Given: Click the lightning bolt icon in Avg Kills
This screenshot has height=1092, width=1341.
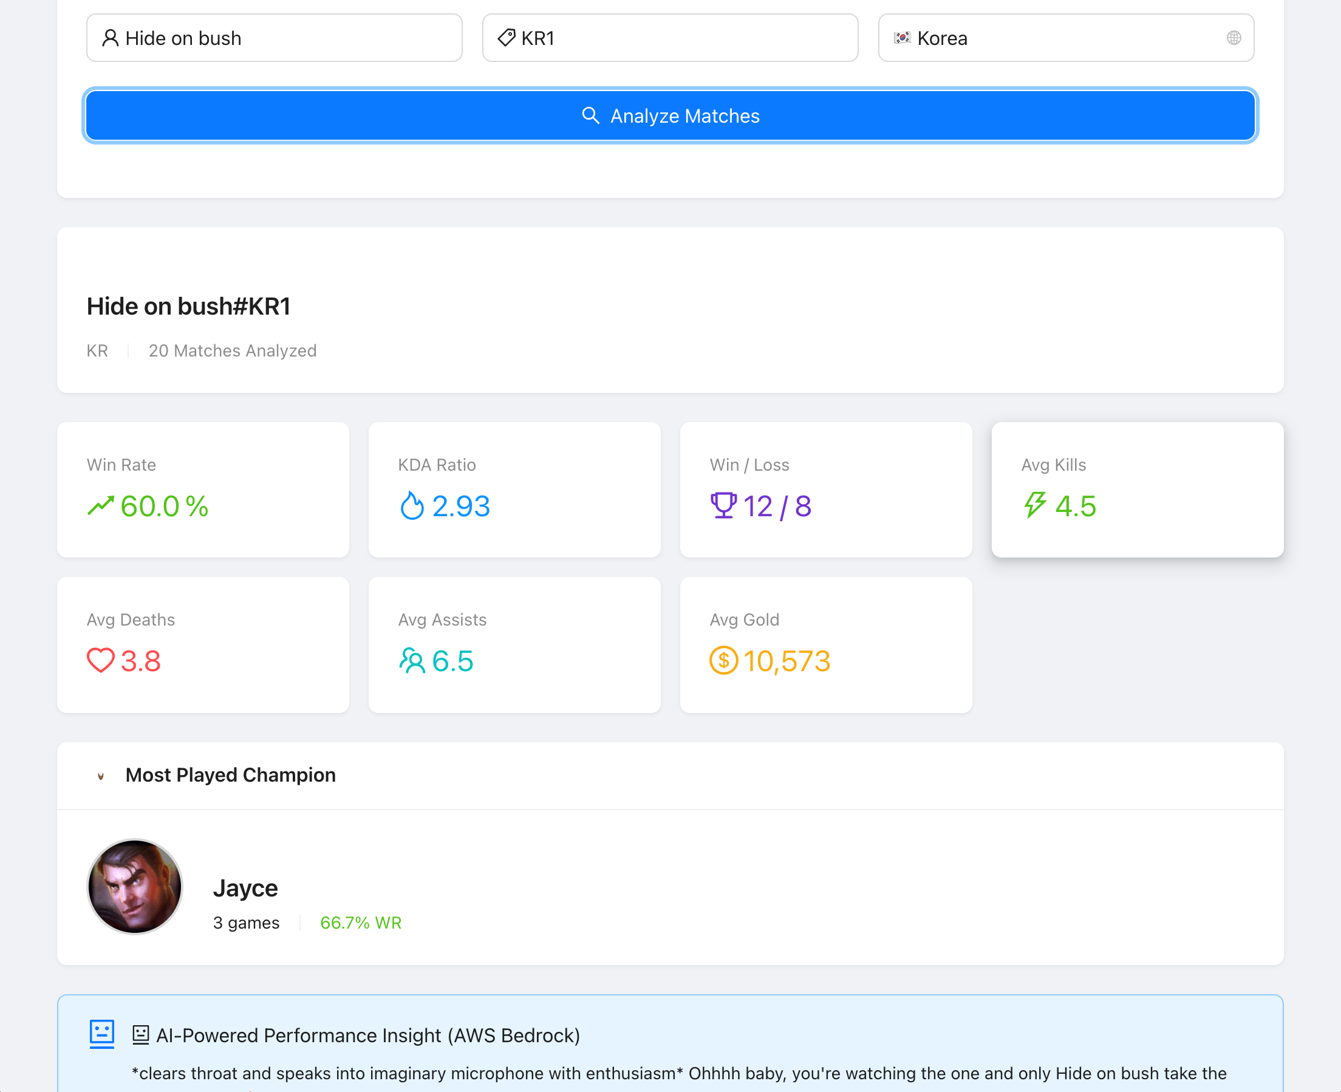Looking at the screenshot, I should [1035, 506].
